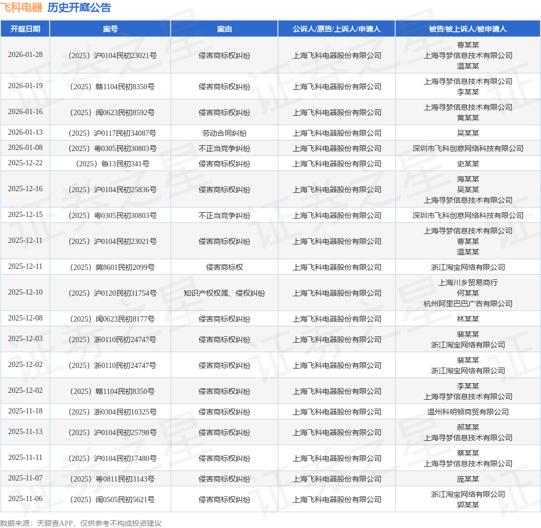
Task: Select date cell 2025-12-22
Action: (x=25, y=163)
